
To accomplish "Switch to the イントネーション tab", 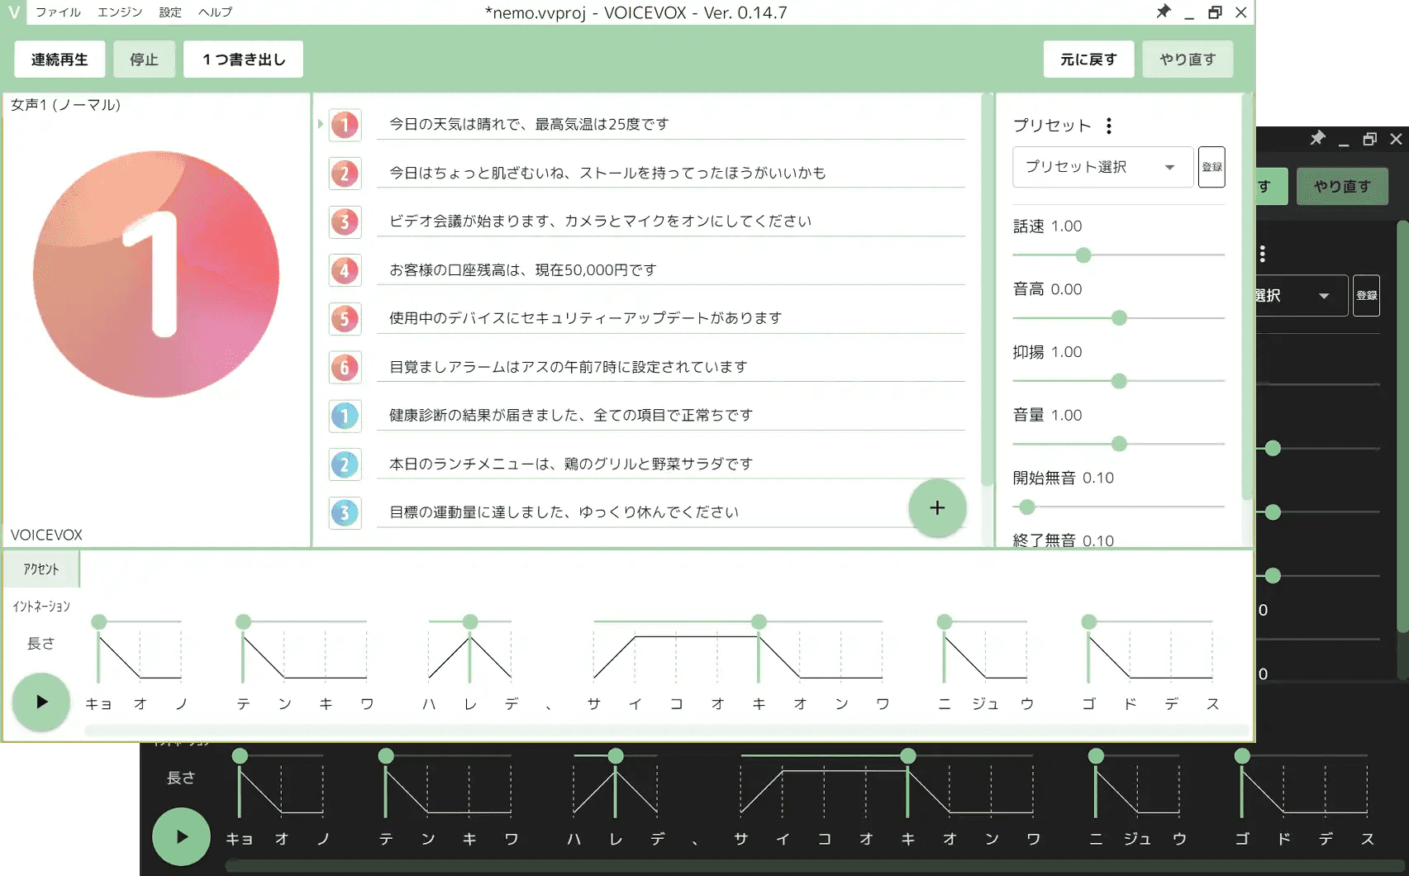I will pyautogui.click(x=40, y=605).
